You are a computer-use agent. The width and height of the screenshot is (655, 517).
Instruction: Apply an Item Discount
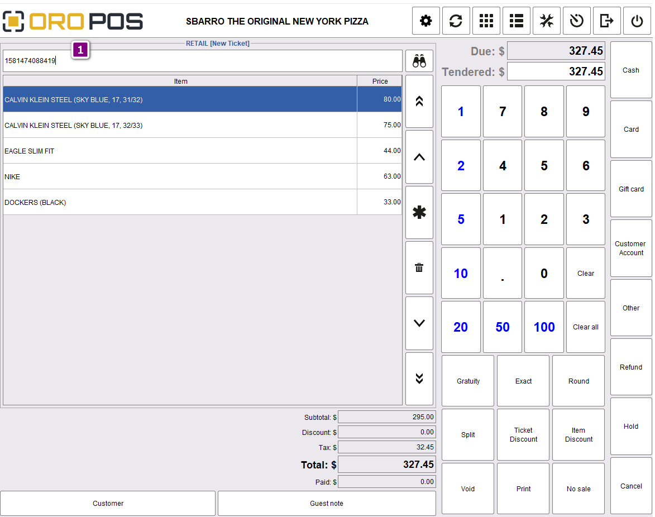pos(578,435)
